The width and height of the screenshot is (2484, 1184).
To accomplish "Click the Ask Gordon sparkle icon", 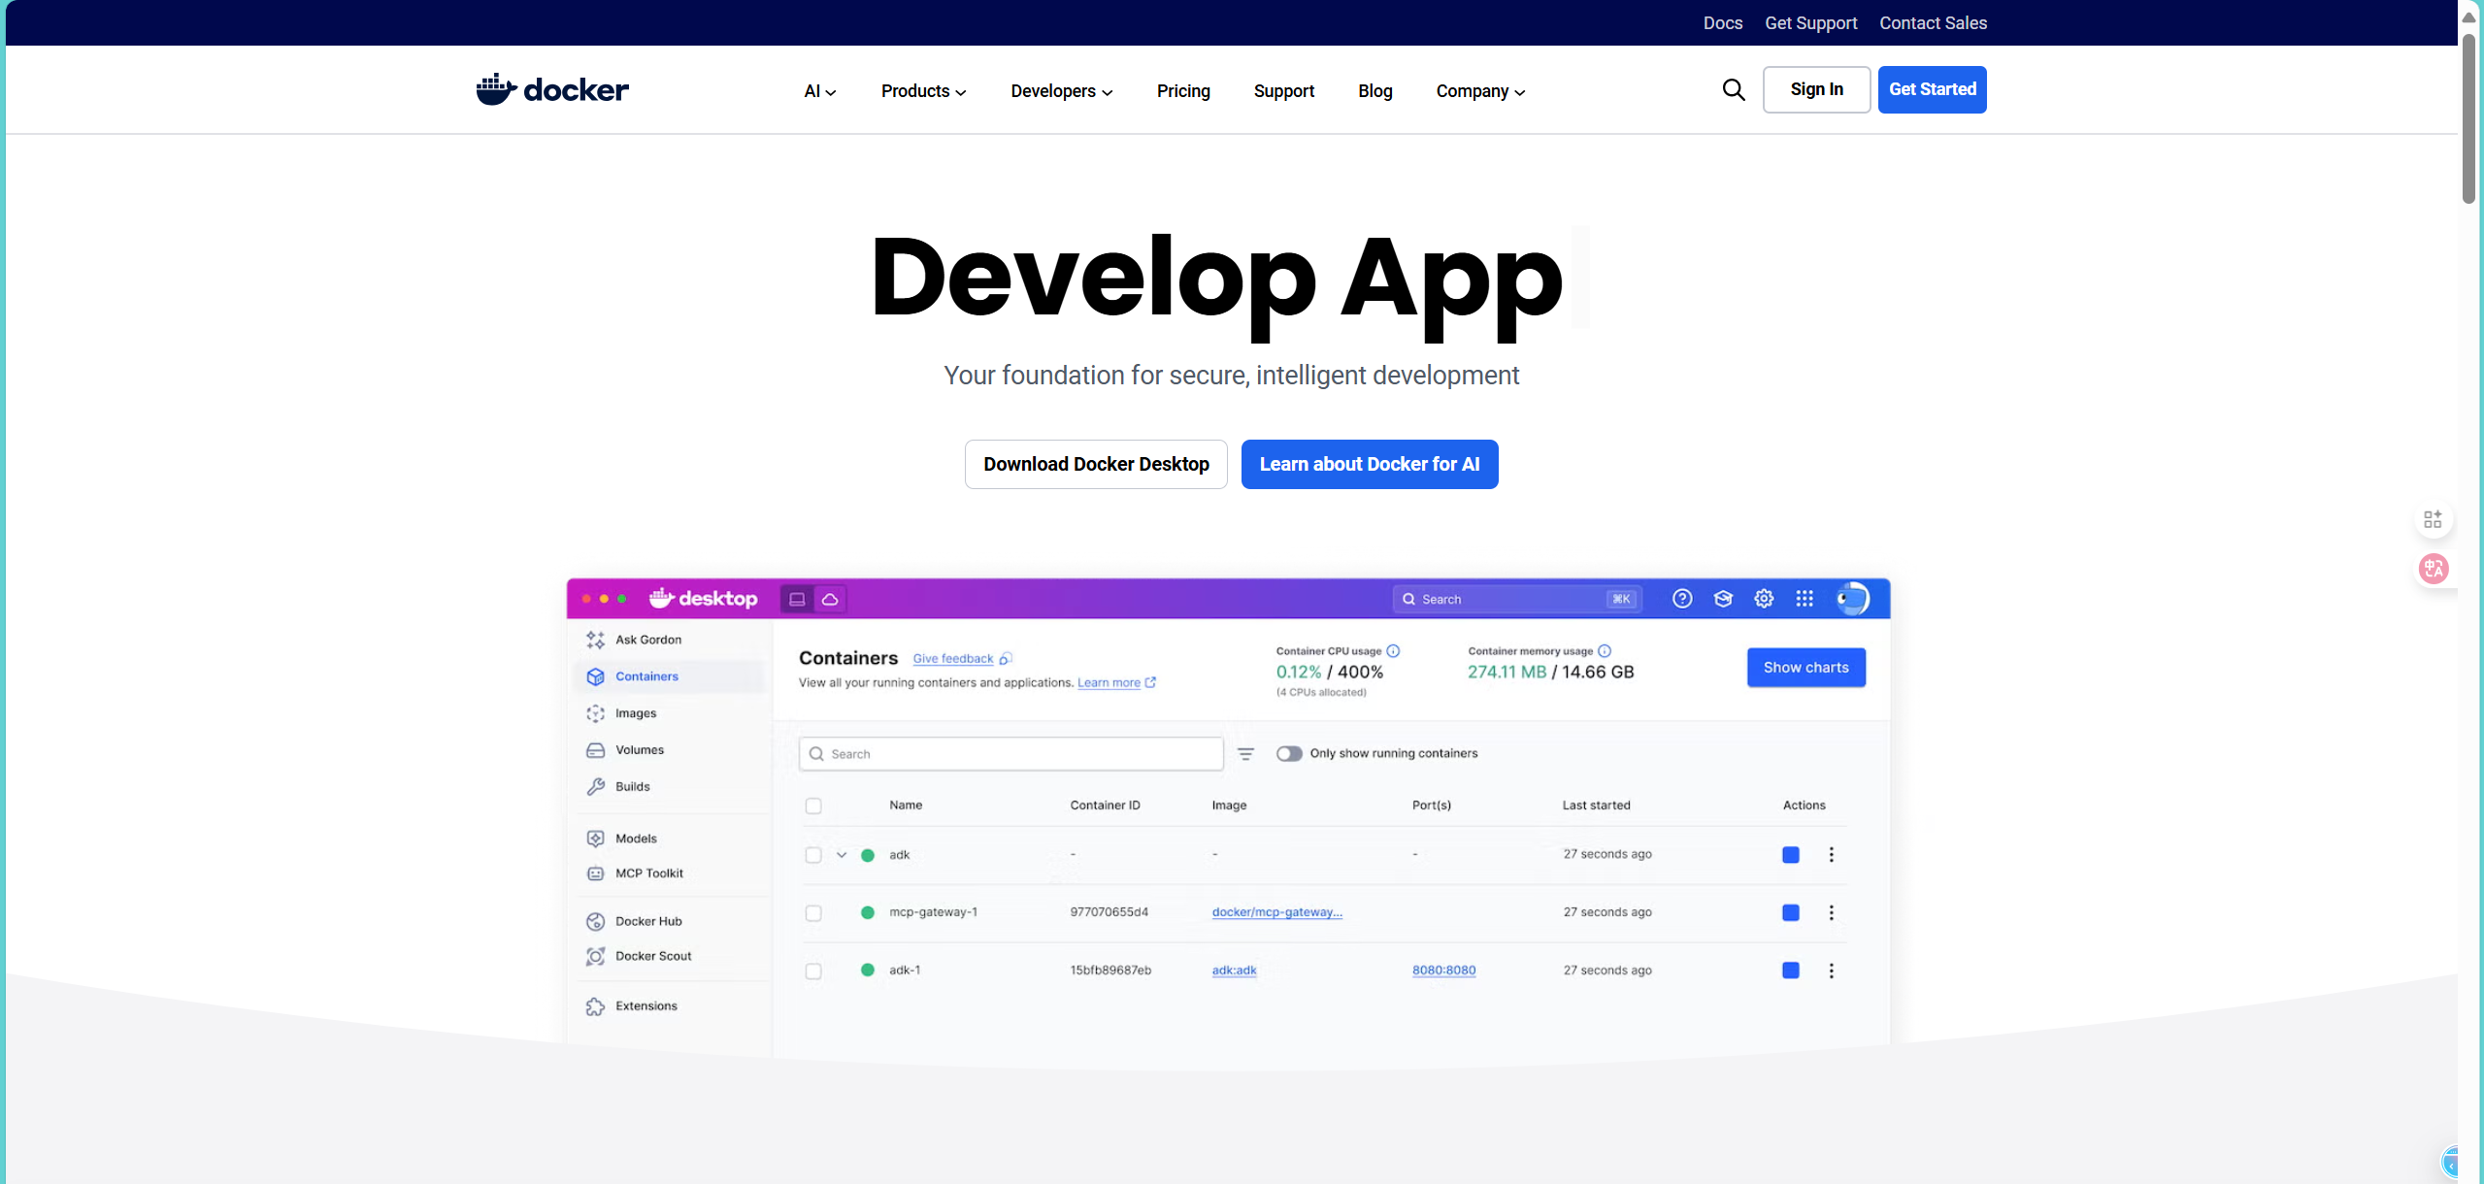I will coord(595,640).
